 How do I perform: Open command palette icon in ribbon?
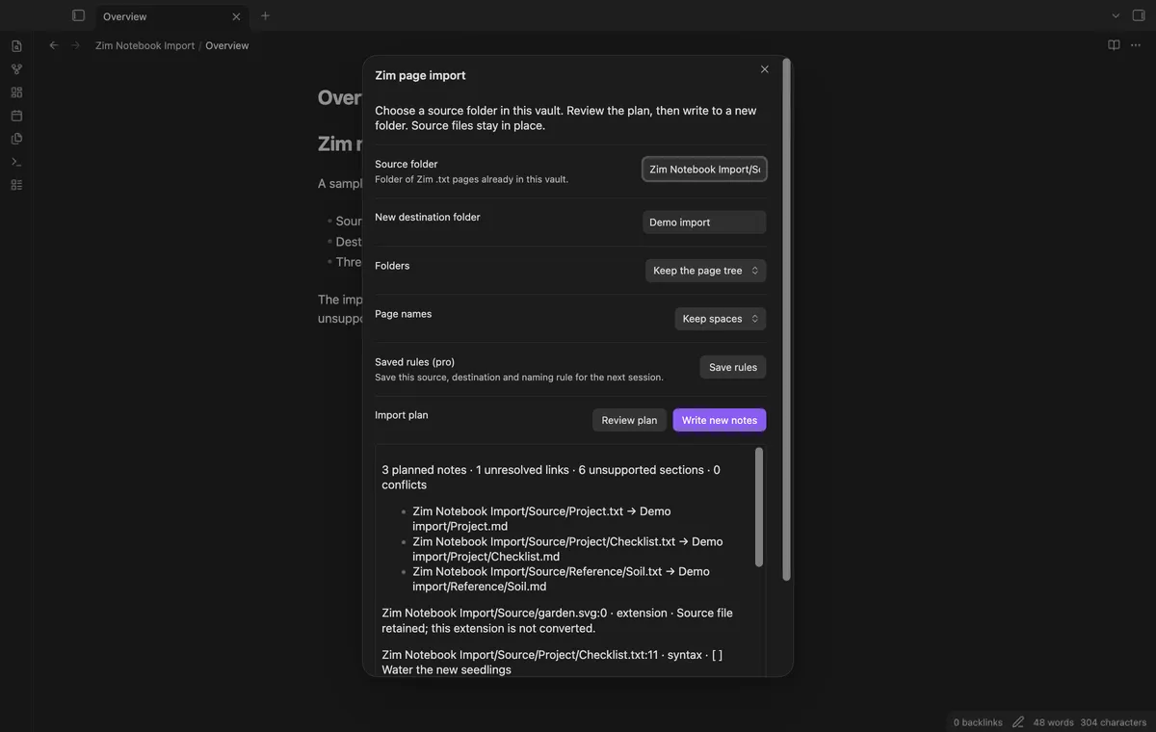(16, 162)
